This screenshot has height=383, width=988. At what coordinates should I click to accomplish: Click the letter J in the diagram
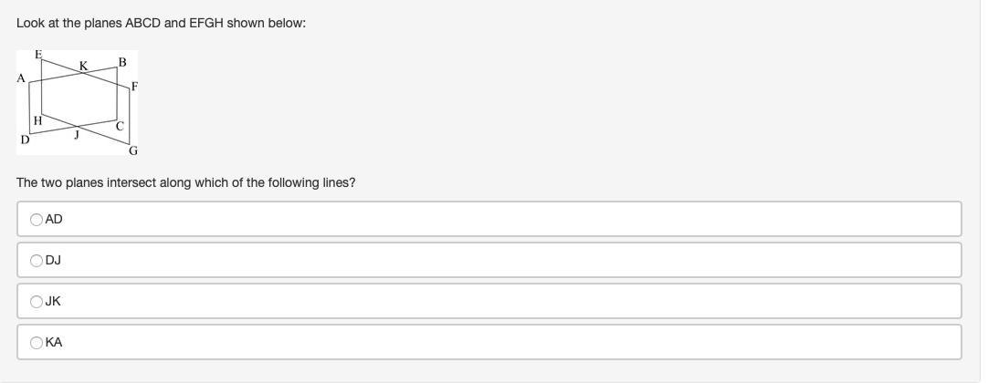tap(78, 135)
